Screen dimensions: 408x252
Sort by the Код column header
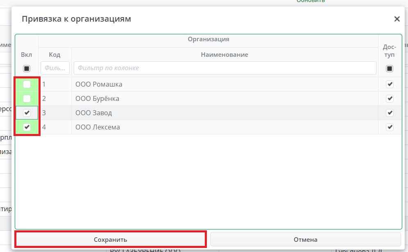pos(54,55)
